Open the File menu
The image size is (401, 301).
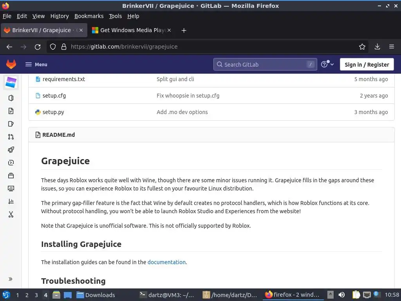pyautogui.click(x=7, y=16)
